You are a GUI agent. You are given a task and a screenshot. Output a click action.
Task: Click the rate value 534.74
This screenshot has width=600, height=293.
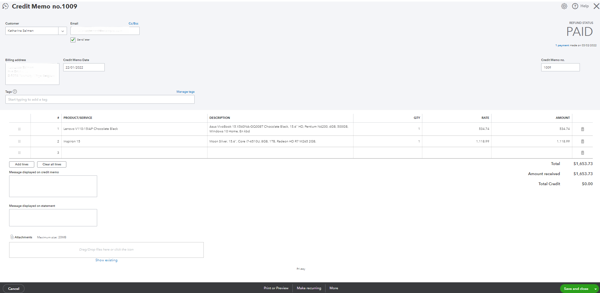coord(484,129)
